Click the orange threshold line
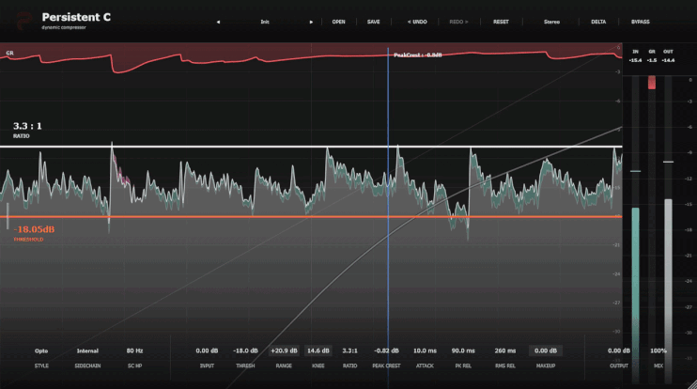 tap(311, 216)
